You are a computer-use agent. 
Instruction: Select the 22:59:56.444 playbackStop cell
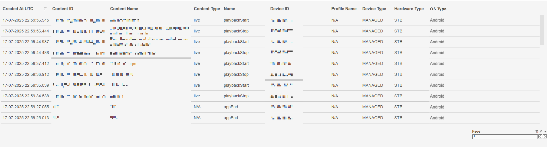tap(236, 31)
